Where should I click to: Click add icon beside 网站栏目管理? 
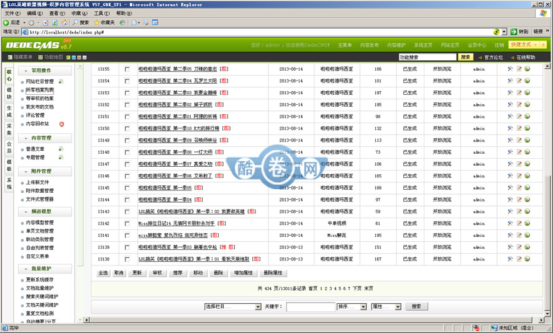61,81
